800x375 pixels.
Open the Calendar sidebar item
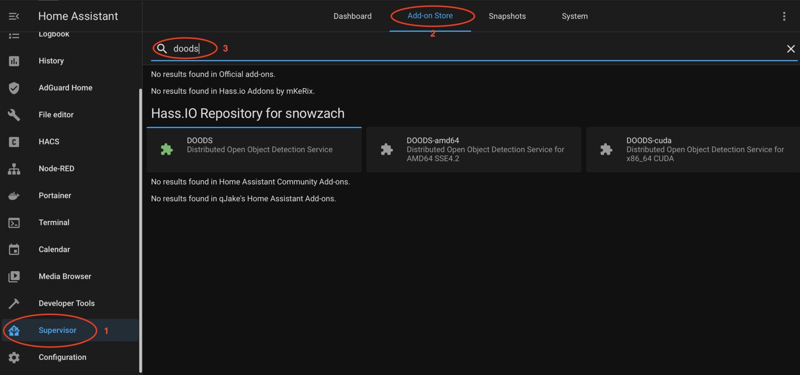tap(54, 249)
